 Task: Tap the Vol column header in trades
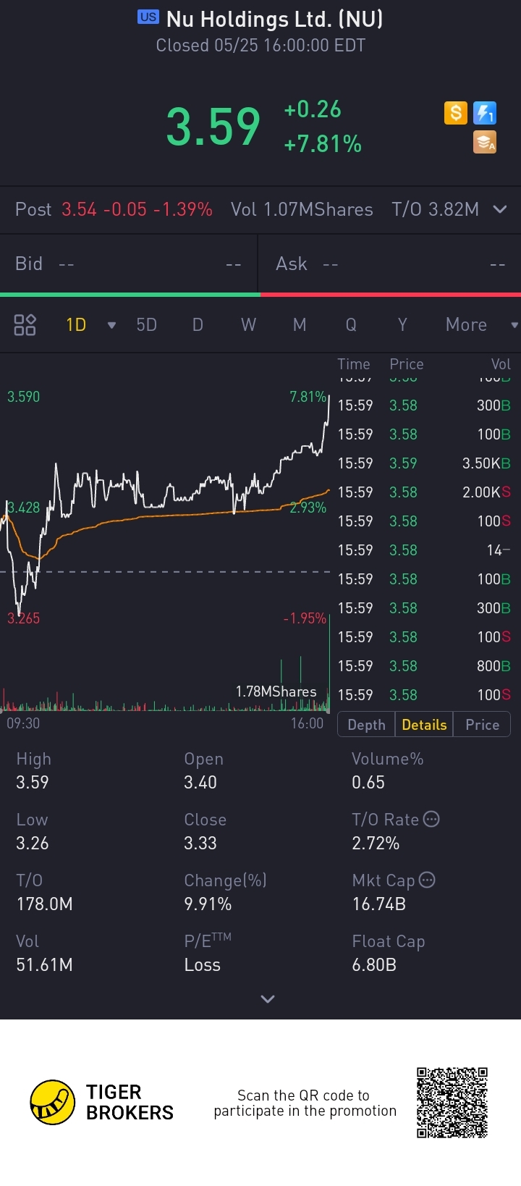[x=501, y=364]
